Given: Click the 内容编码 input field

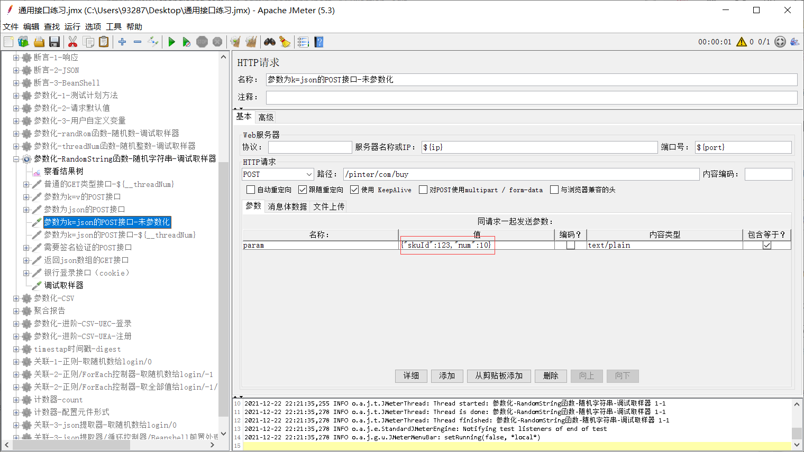Looking at the screenshot, I should pyautogui.click(x=768, y=174).
